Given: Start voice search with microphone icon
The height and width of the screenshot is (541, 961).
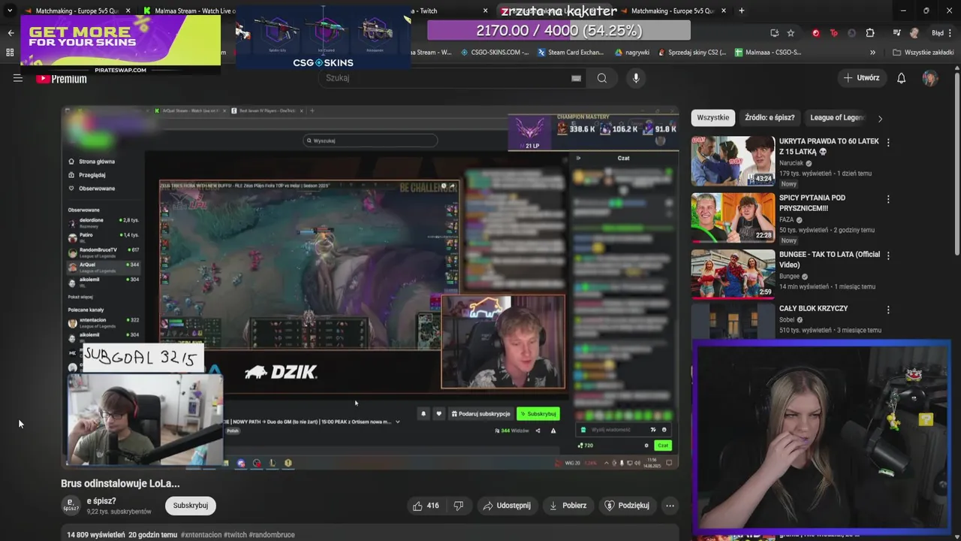Looking at the screenshot, I should tap(636, 78).
